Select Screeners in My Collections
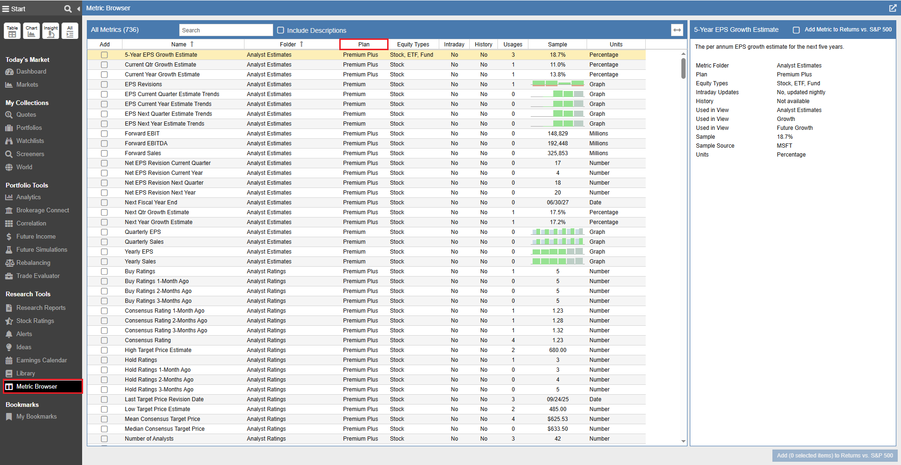 tap(30, 154)
